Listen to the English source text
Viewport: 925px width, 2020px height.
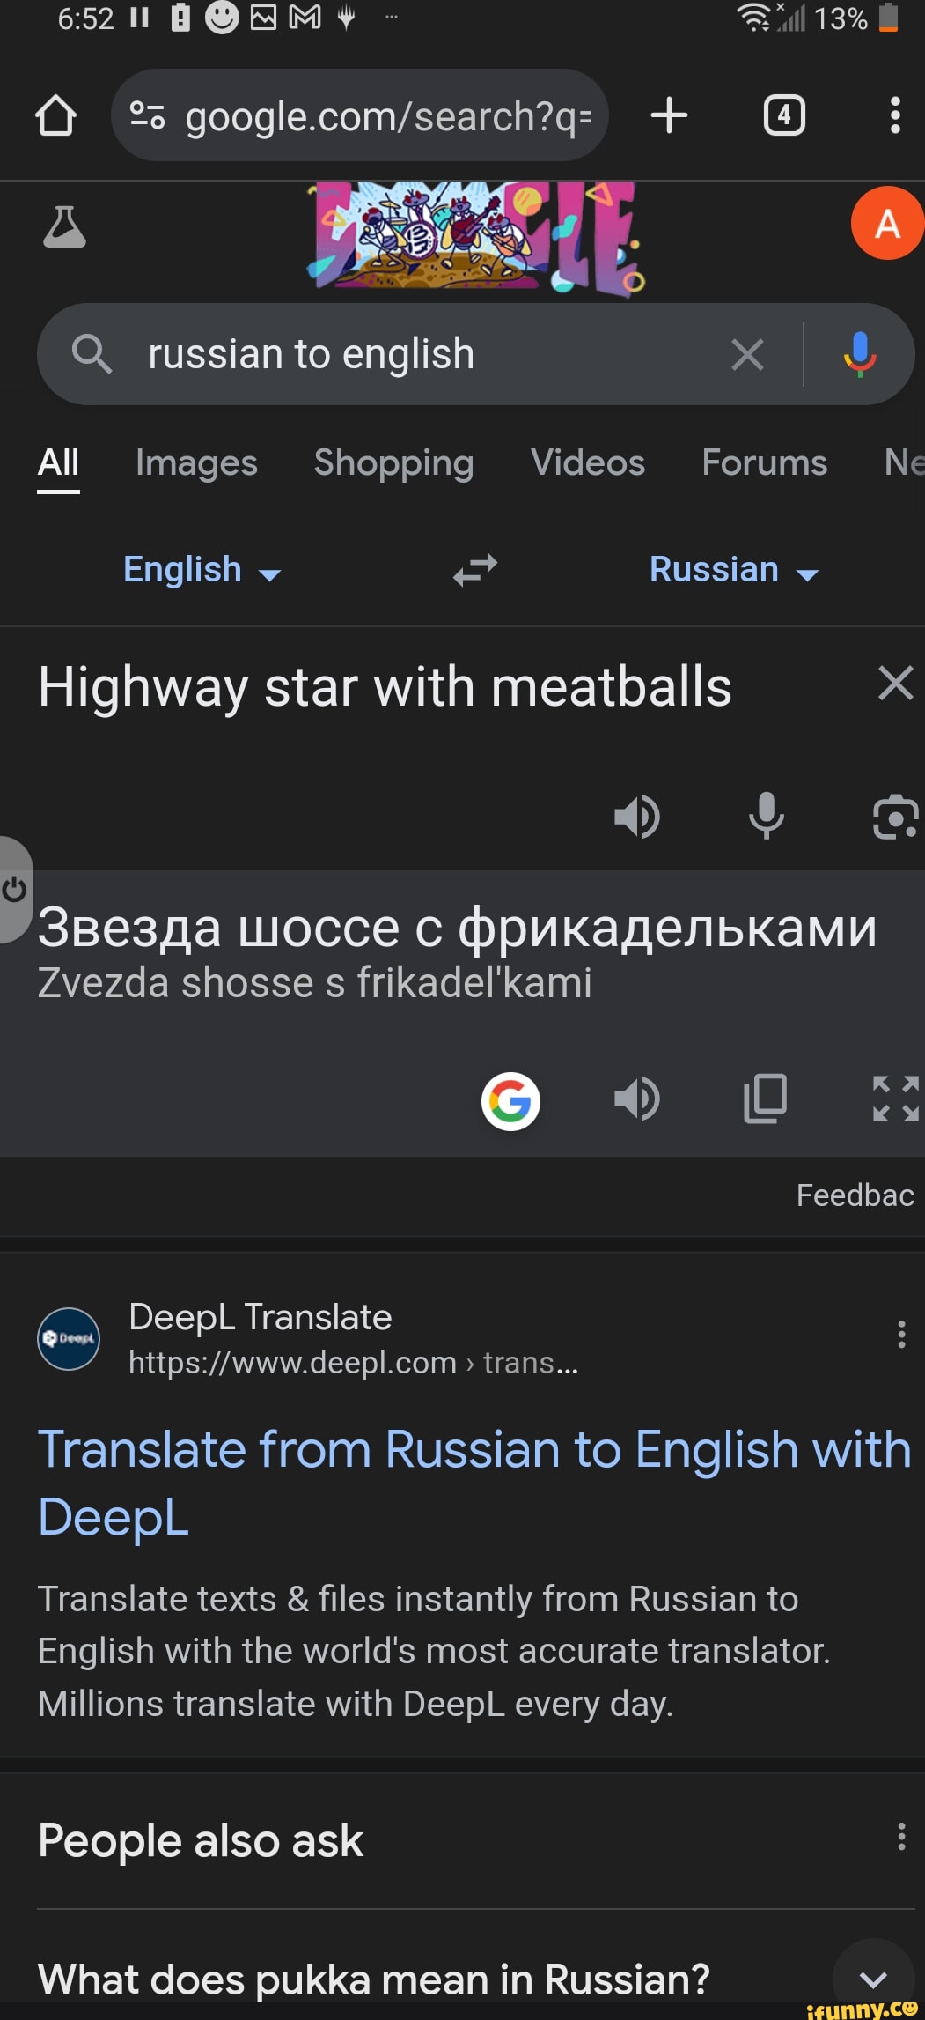click(636, 816)
